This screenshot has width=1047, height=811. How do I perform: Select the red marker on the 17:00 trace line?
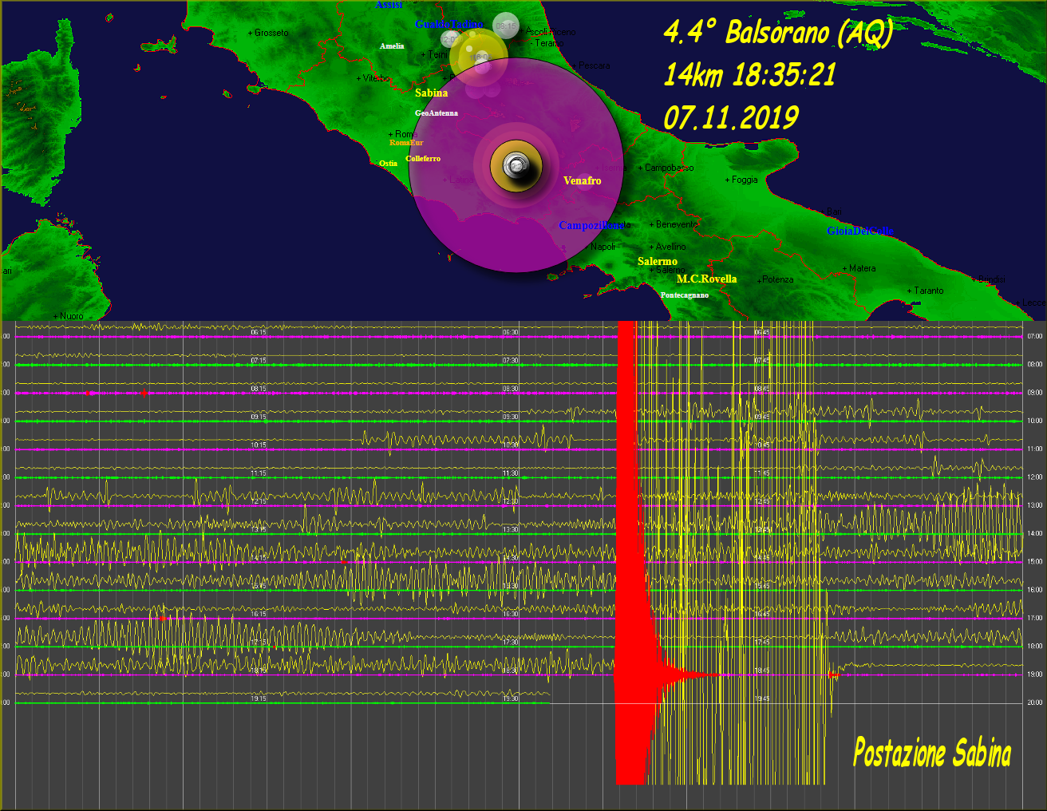coord(162,618)
